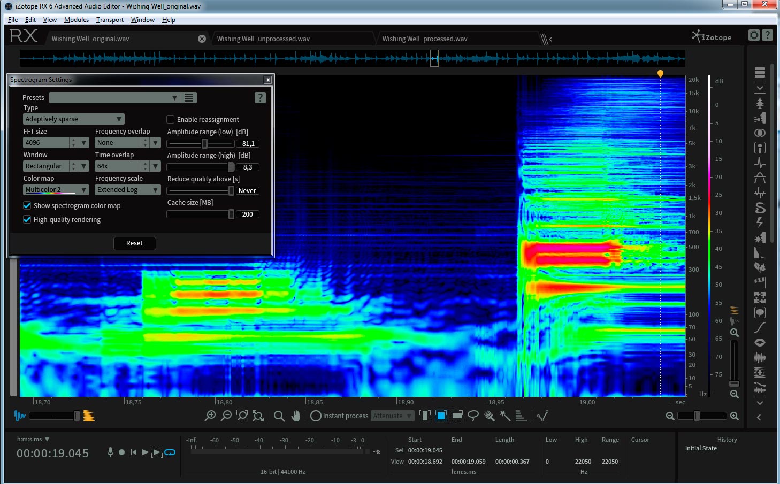Image resolution: width=780 pixels, height=484 pixels.
Task: Open the Modules menu
Action: click(76, 20)
